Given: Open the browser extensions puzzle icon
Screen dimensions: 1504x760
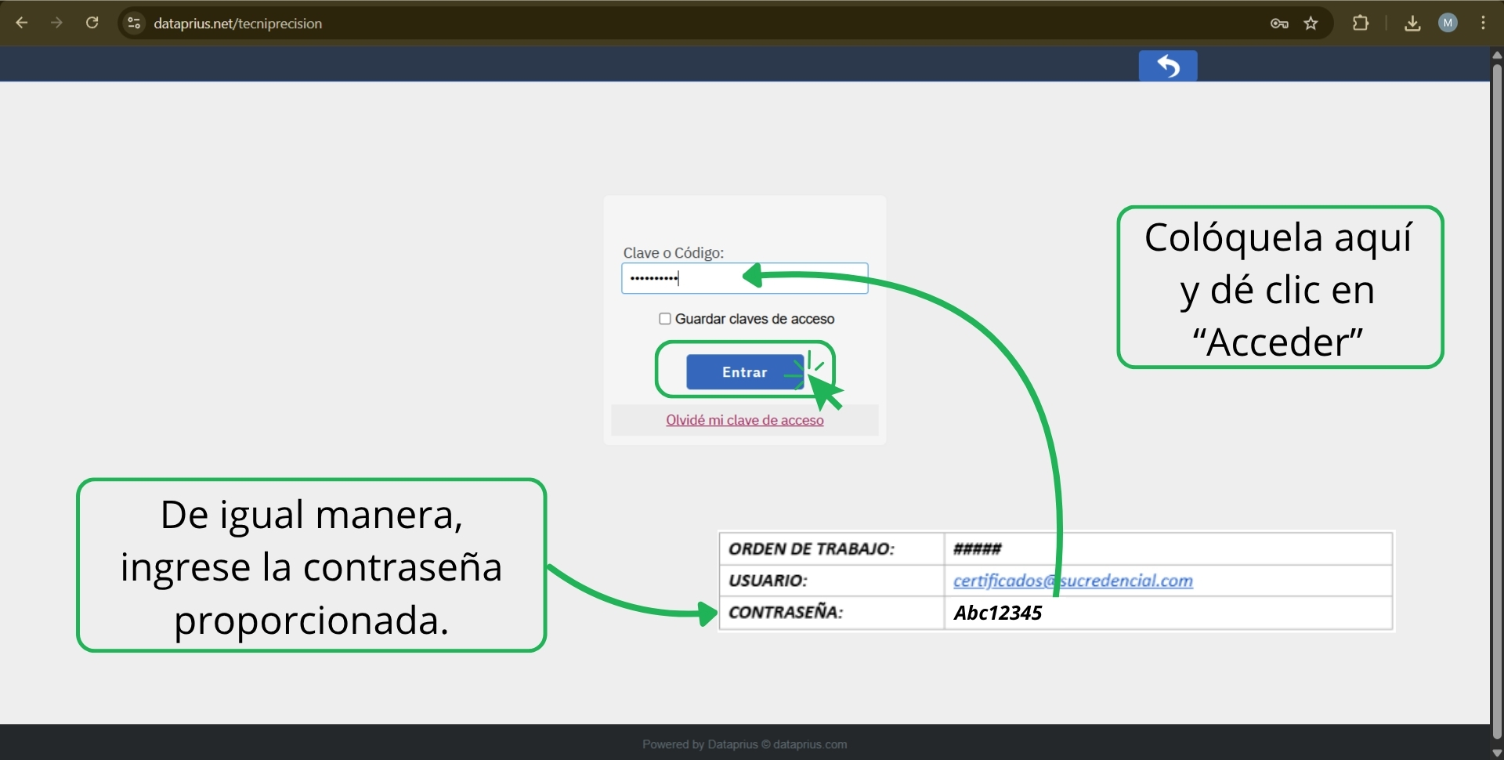Looking at the screenshot, I should tap(1361, 24).
